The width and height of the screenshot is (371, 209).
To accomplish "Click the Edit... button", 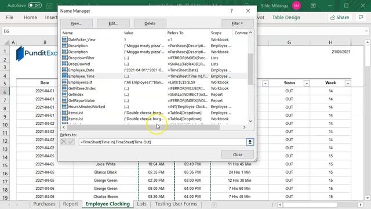I will click(x=113, y=23).
